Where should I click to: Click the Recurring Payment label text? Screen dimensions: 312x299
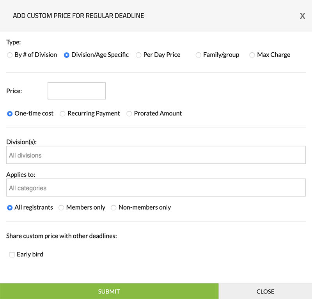tap(94, 114)
